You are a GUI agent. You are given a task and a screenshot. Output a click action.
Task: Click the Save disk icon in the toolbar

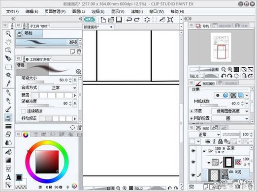(x=119, y=20)
